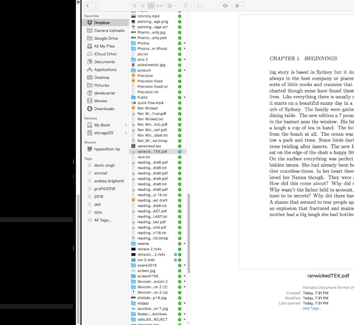Open Applications in the sidebar
This screenshot has height=325, width=354.
105,70
